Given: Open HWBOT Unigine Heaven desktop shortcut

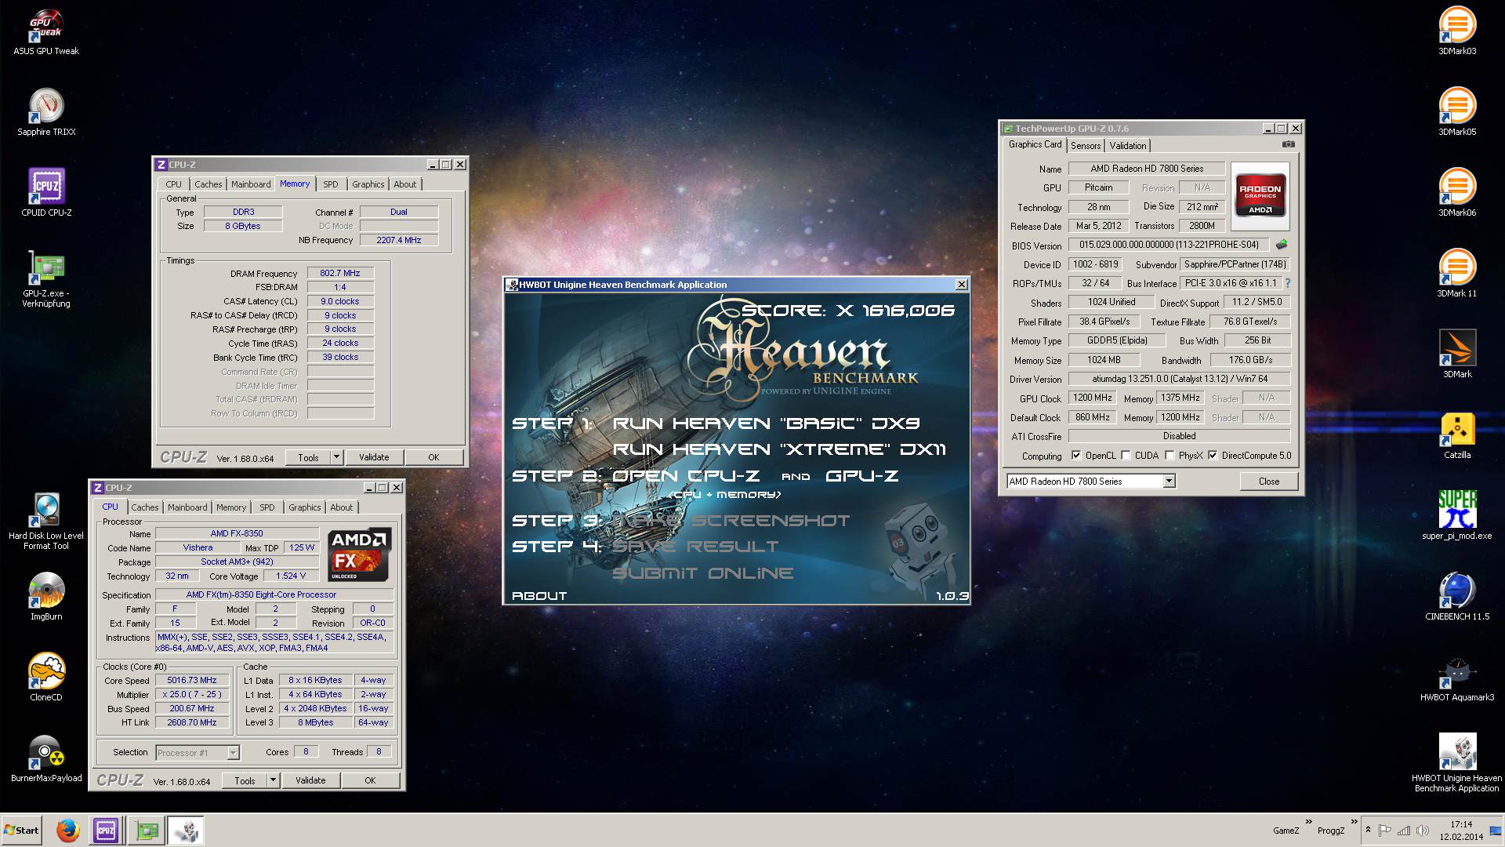Looking at the screenshot, I should coord(1457,763).
